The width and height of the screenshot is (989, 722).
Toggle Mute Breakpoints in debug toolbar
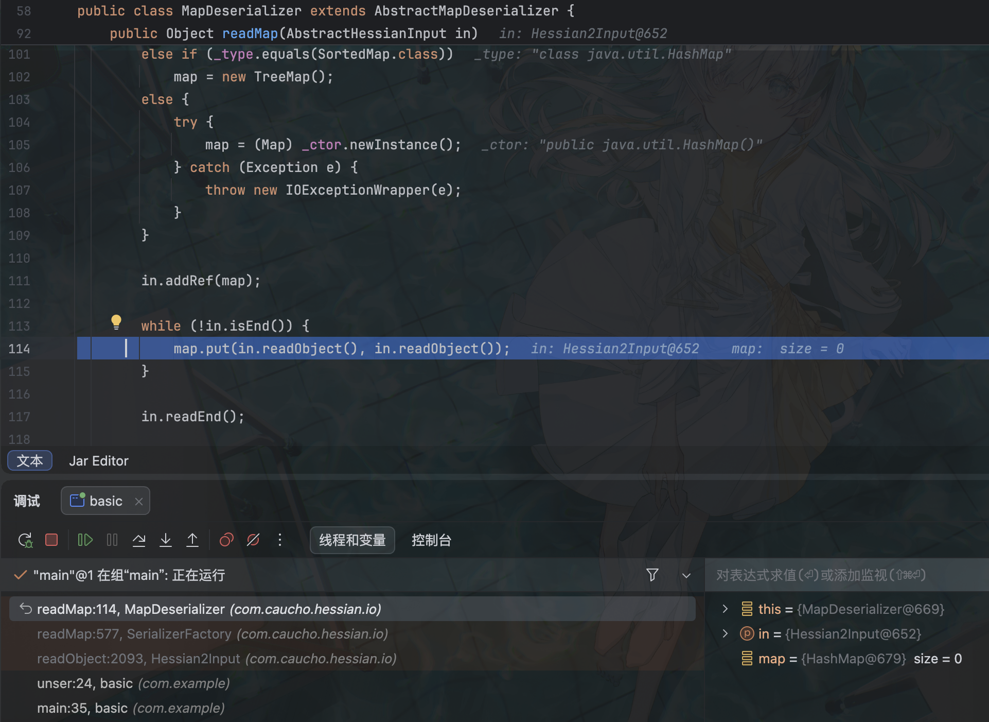point(253,540)
